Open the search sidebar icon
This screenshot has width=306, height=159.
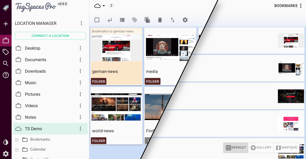pos(6,64)
